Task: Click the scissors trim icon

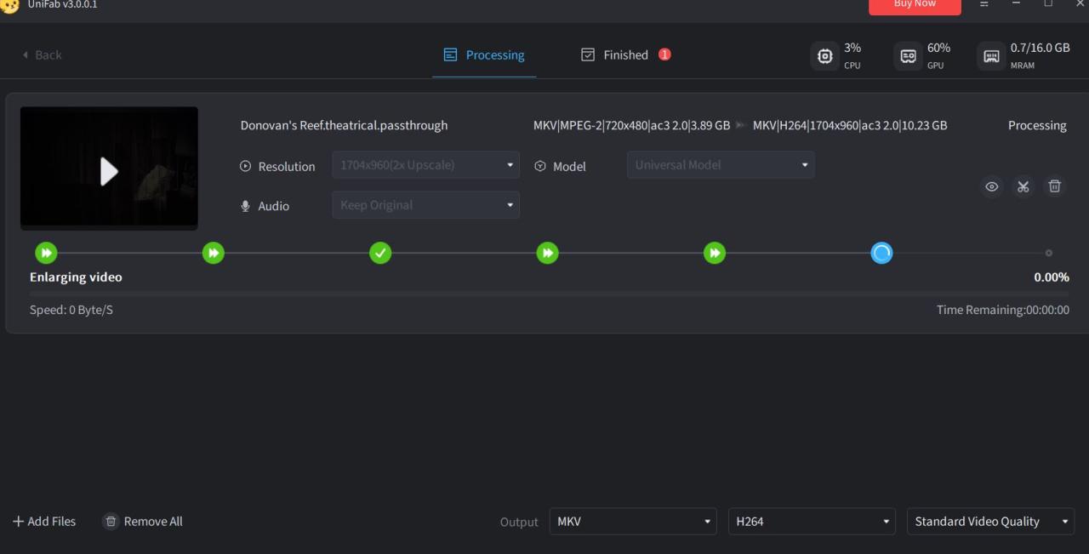Action: [x=1023, y=186]
